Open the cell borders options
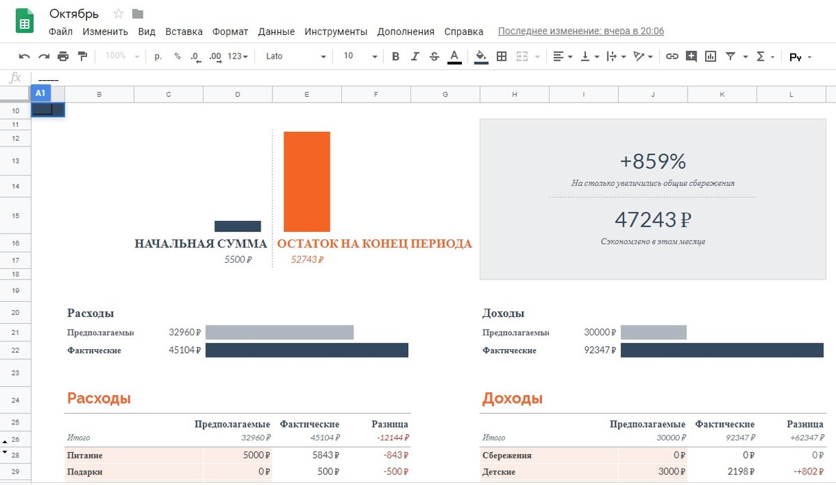 pyautogui.click(x=501, y=56)
